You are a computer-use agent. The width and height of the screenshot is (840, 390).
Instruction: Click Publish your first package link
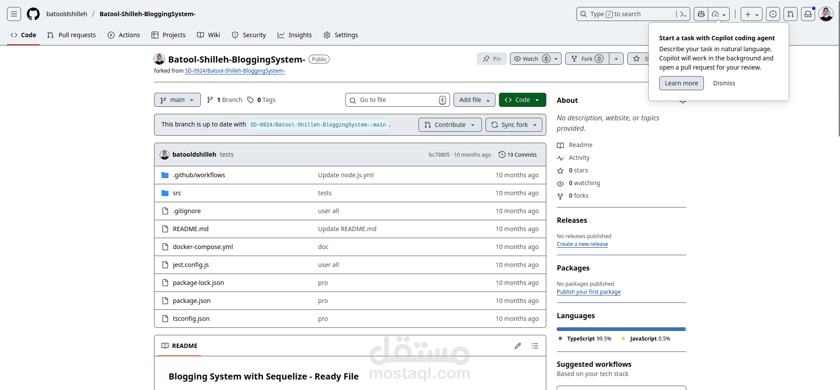coord(589,292)
